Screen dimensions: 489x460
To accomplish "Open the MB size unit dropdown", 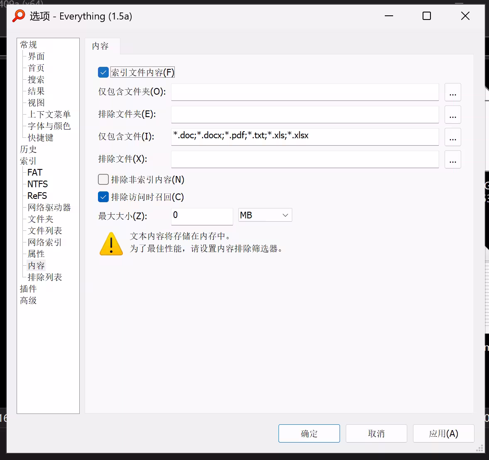I will [265, 215].
